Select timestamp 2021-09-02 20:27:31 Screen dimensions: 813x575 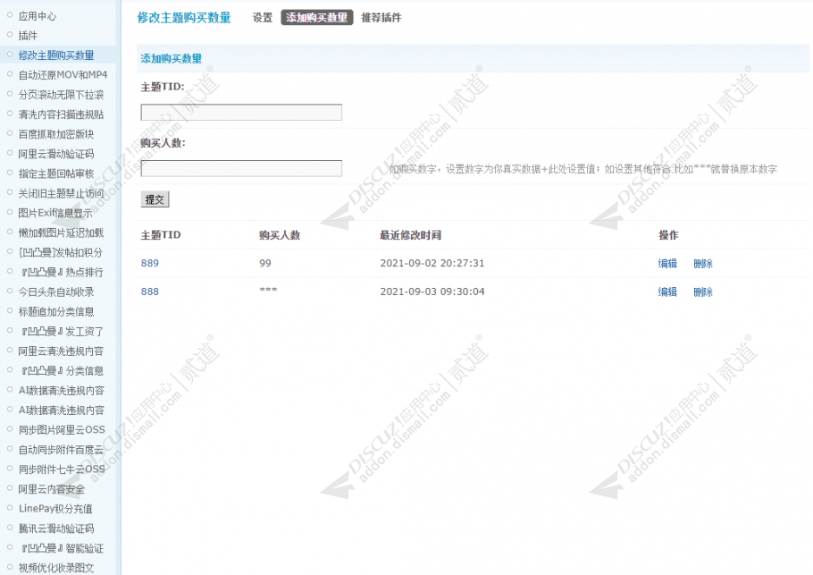[x=432, y=263]
